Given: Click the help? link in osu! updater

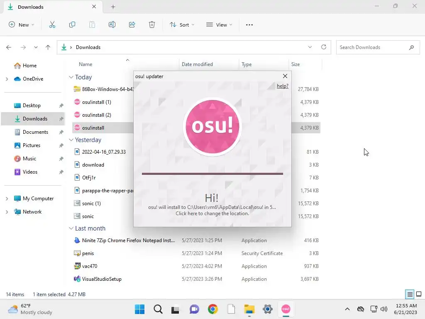Looking at the screenshot, I should tap(282, 86).
